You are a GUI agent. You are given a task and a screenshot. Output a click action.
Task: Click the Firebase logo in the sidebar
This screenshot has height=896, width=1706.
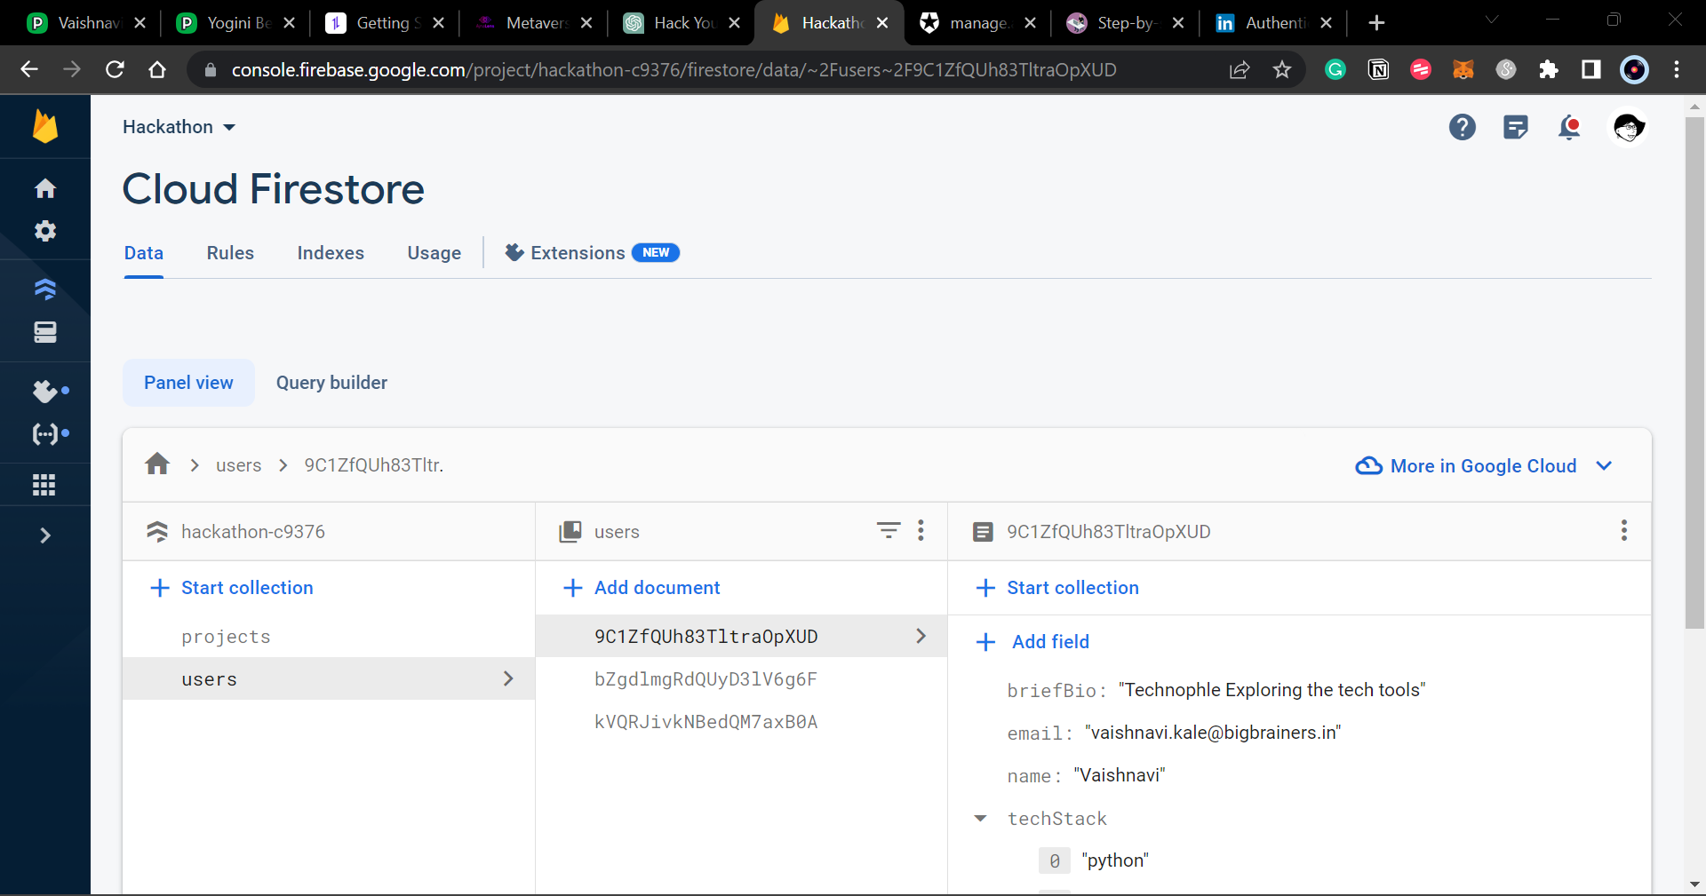pyautogui.click(x=45, y=127)
